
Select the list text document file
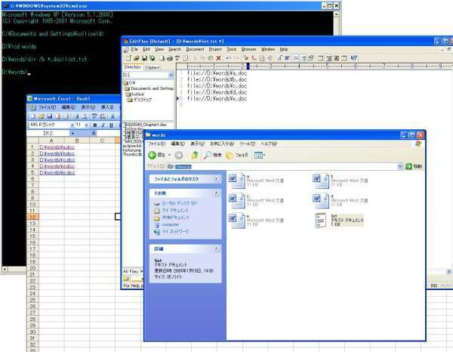[x=320, y=219]
